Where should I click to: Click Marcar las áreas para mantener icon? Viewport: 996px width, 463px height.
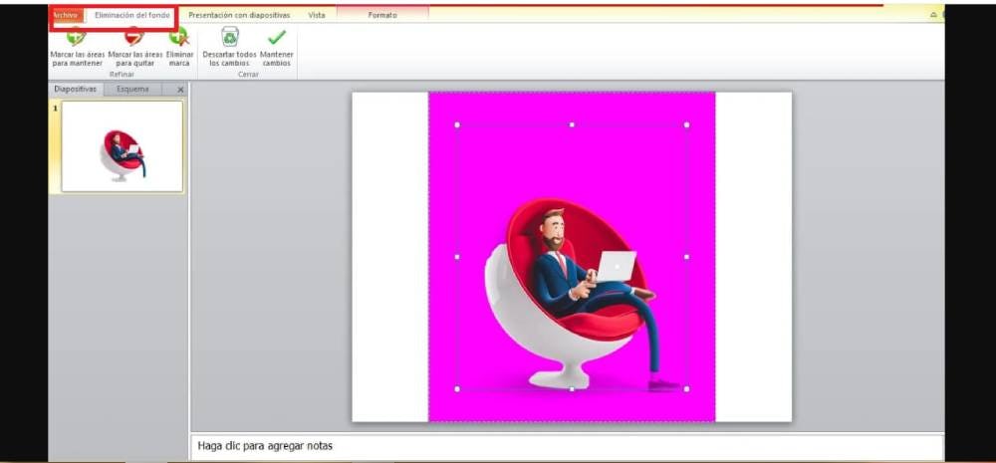pos(77,39)
